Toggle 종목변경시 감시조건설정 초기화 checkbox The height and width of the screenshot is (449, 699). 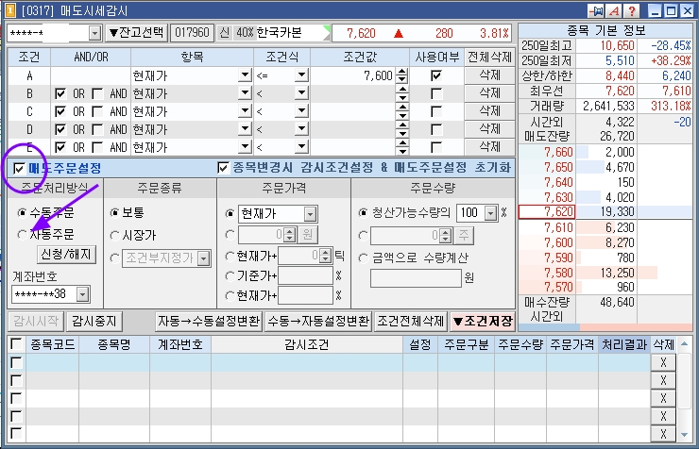[223, 168]
